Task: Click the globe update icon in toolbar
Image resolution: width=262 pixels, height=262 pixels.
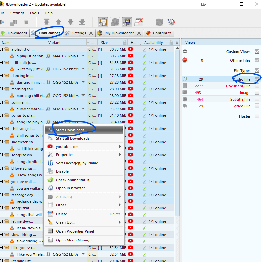Action: click(171, 22)
